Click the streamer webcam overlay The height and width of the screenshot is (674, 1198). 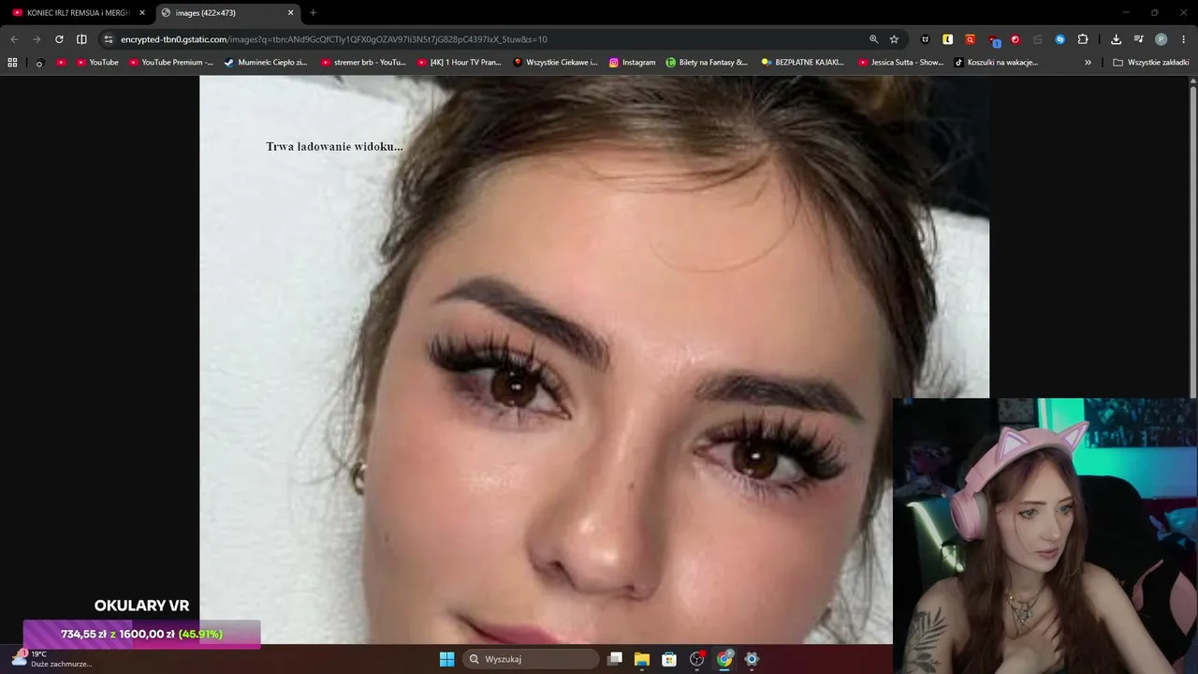pos(1045,535)
